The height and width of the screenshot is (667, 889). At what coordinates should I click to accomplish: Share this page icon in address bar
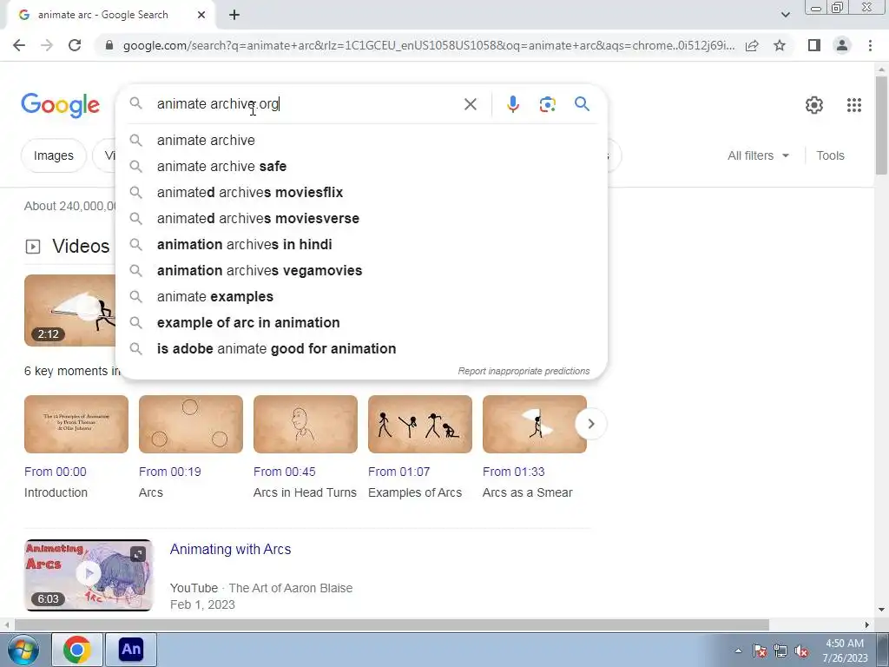pyautogui.click(x=752, y=45)
